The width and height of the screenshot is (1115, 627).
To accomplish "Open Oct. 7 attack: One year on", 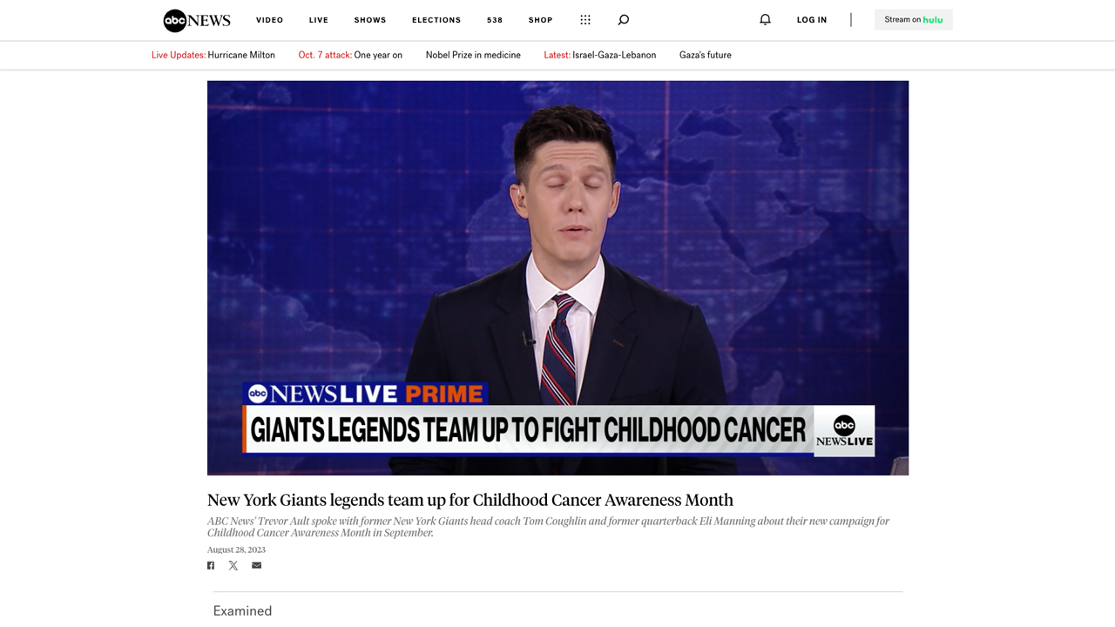I will (350, 55).
